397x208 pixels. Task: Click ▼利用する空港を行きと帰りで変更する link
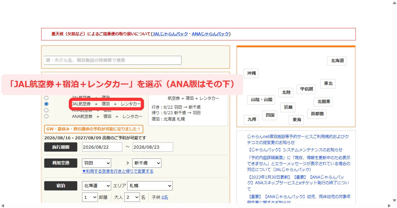click(118, 171)
